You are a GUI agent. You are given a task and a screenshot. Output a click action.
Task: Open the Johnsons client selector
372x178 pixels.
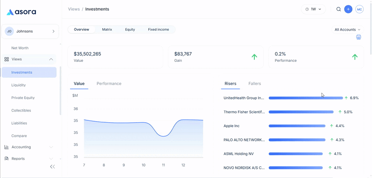pos(30,31)
